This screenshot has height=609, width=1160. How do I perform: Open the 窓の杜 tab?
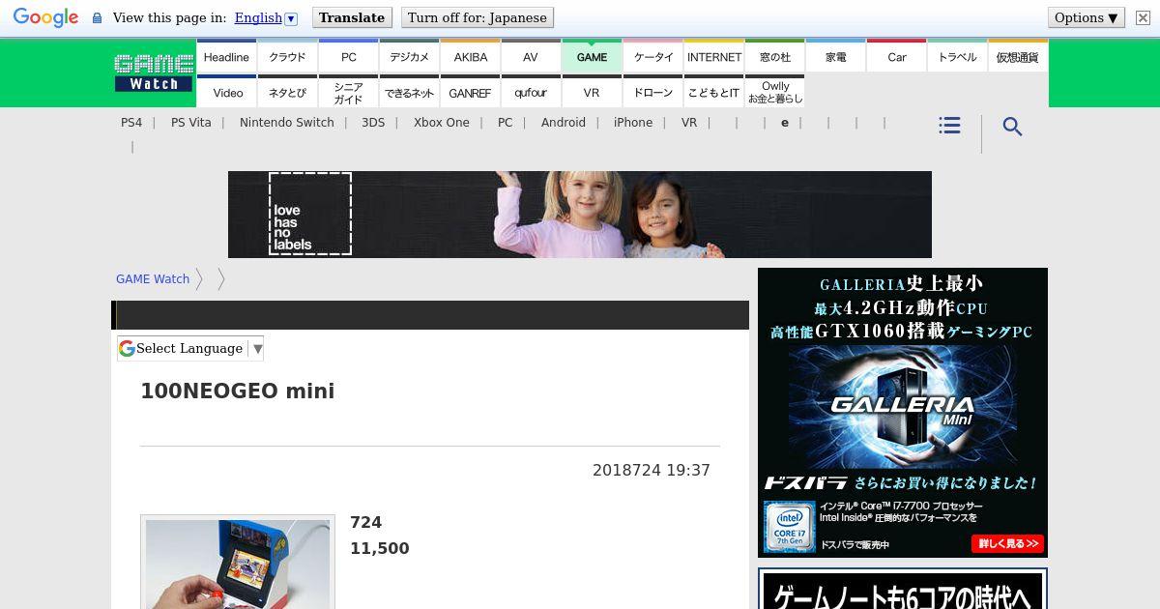click(x=774, y=57)
